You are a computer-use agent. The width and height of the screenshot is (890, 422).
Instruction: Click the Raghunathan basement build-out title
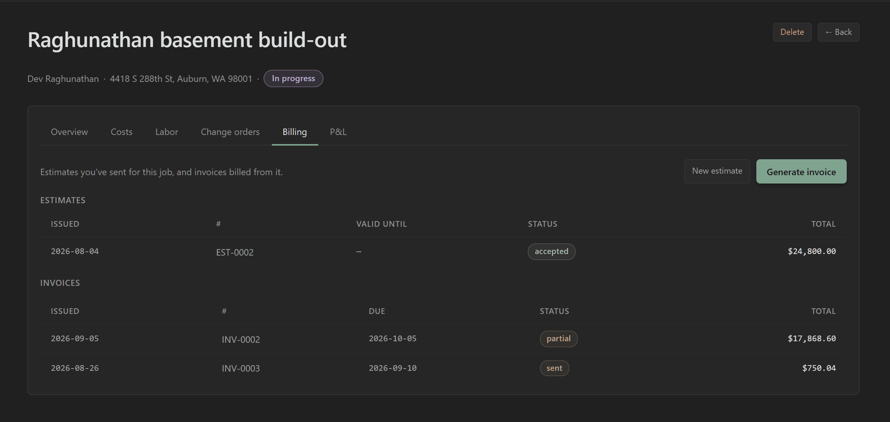tap(187, 40)
